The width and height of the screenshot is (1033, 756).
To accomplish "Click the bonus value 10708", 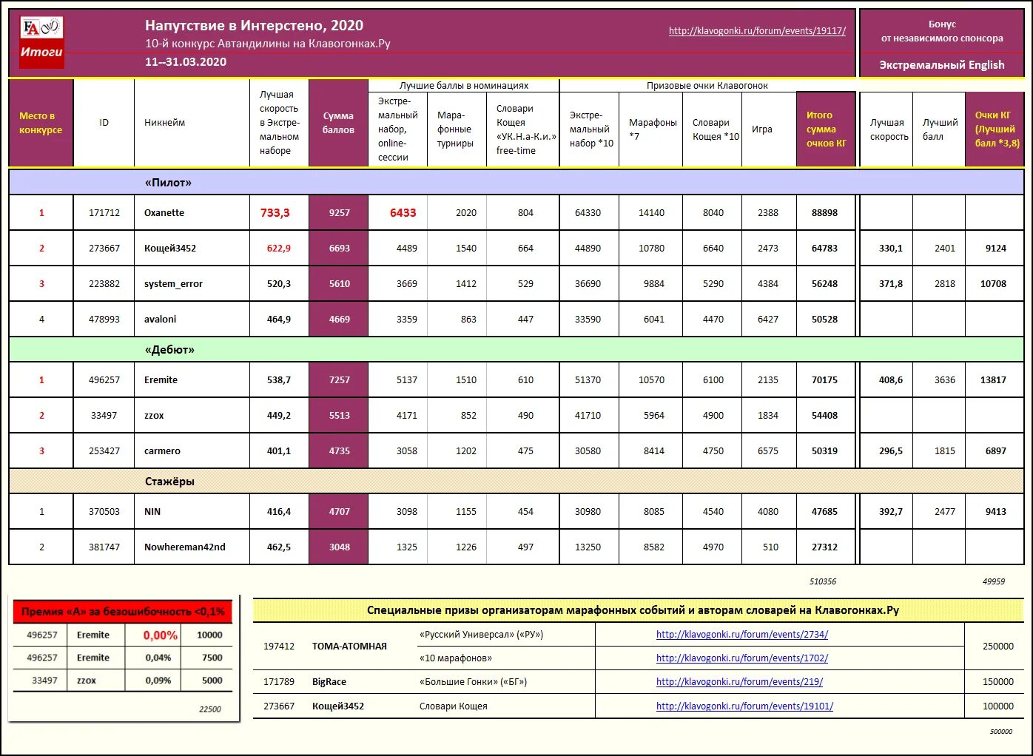I will coord(994,284).
